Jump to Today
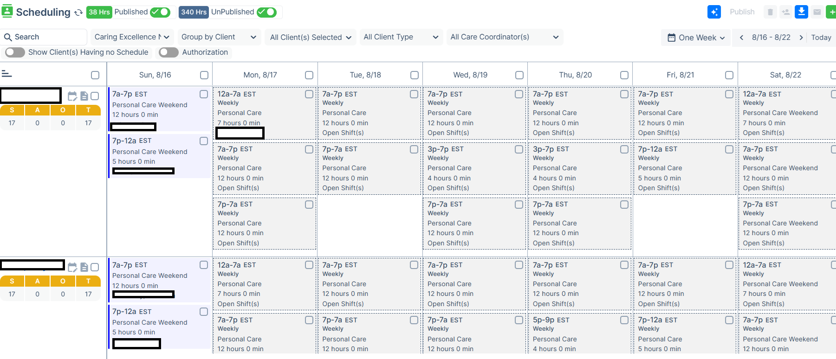The height and width of the screenshot is (359, 836). click(x=821, y=38)
